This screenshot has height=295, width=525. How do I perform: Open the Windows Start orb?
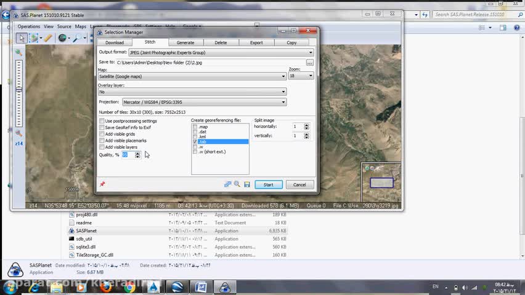pos(9,288)
